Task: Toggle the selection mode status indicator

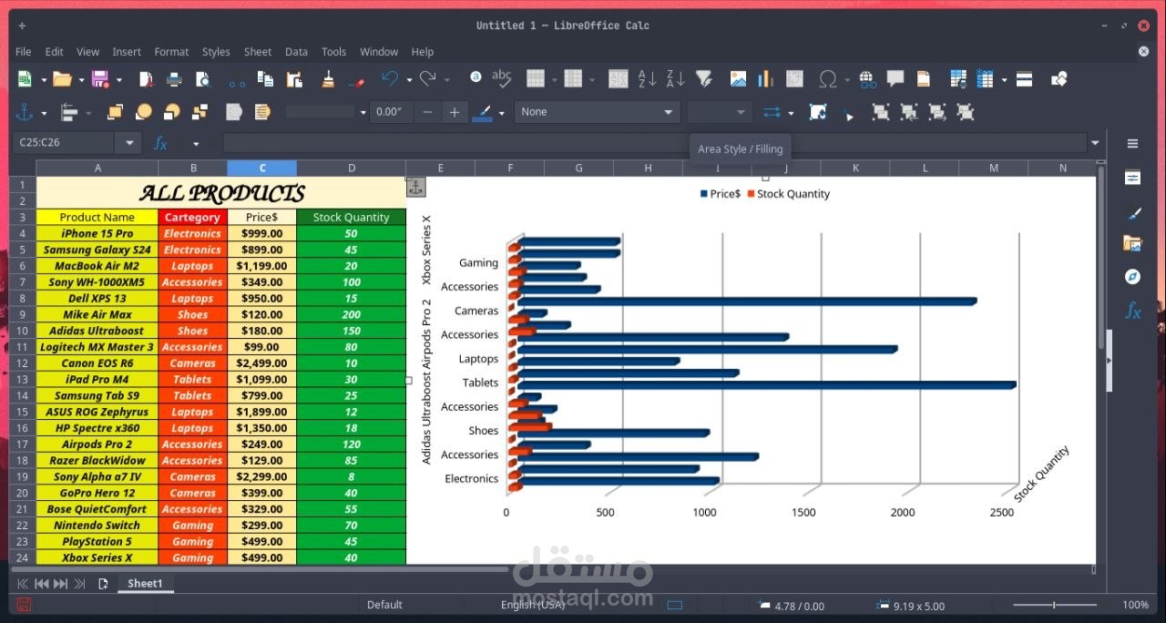Action: click(x=675, y=605)
